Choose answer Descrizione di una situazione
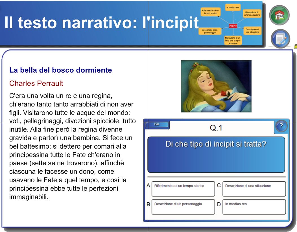The width and height of the screenshot is (297, 232). 254,189
